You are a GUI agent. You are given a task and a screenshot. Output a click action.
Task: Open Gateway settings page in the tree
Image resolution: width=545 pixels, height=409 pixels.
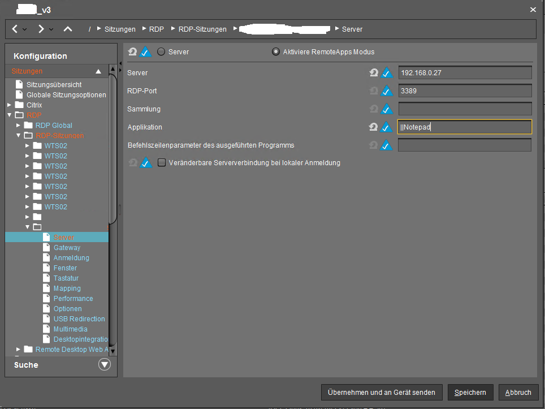coord(67,248)
